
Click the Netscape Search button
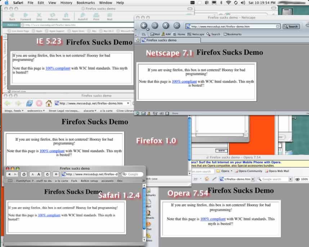[291, 26]
